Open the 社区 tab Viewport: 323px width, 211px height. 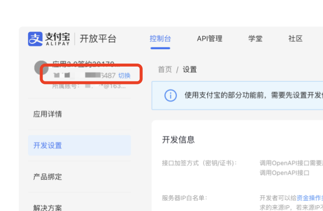(295, 39)
